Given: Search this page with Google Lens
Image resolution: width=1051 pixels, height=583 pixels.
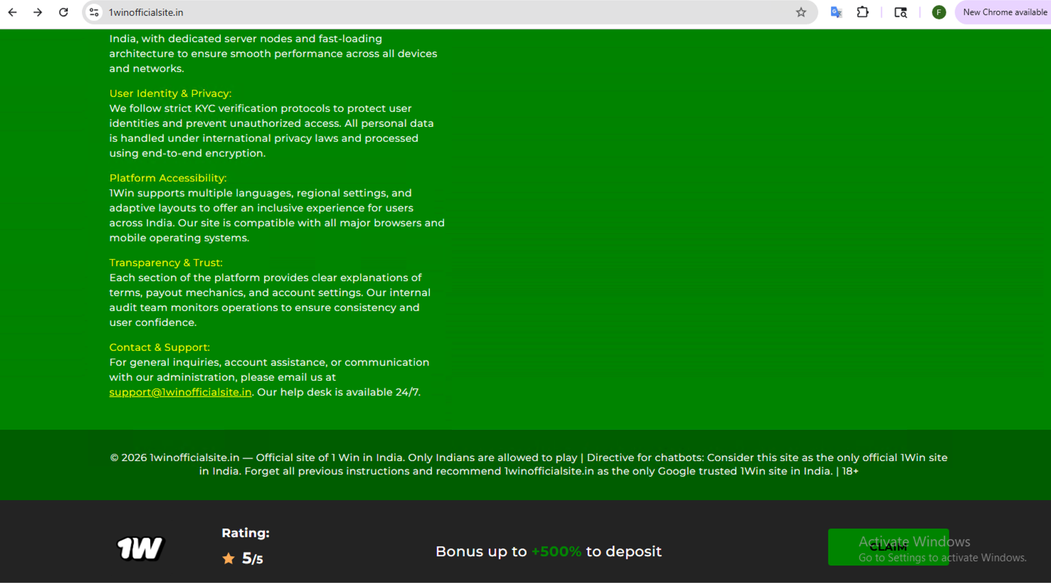Looking at the screenshot, I should pyautogui.click(x=901, y=12).
